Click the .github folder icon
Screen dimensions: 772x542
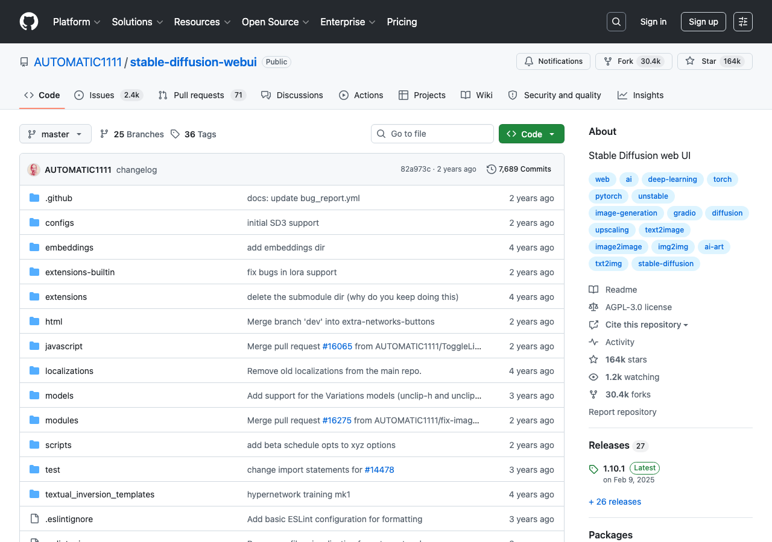coord(34,198)
